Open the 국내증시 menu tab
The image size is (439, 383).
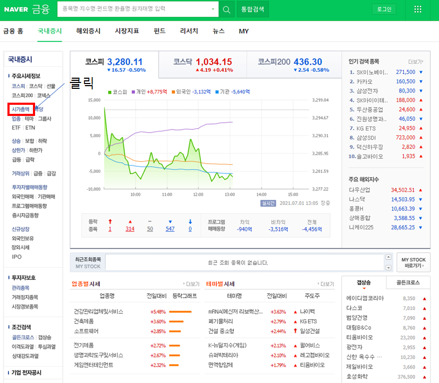(x=49, y=31)
